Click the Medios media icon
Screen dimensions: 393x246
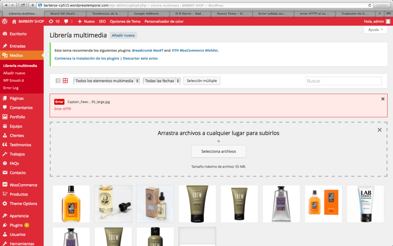5,55
